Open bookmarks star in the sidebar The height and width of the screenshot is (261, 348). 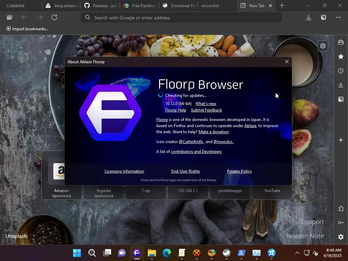pyautogui.click(x=341, y=57)
